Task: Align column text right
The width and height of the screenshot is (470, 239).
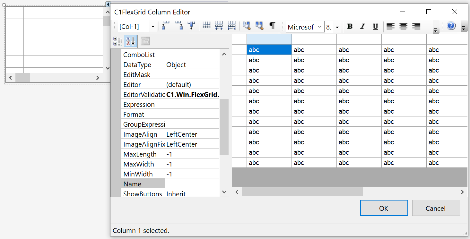Action: (416, 27)
